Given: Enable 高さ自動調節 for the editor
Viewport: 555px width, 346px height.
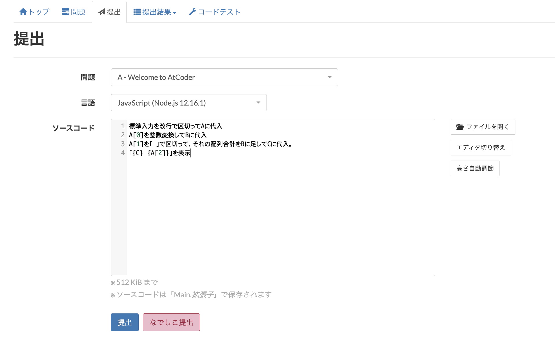Looking at the screenshot, I should 475,168.
